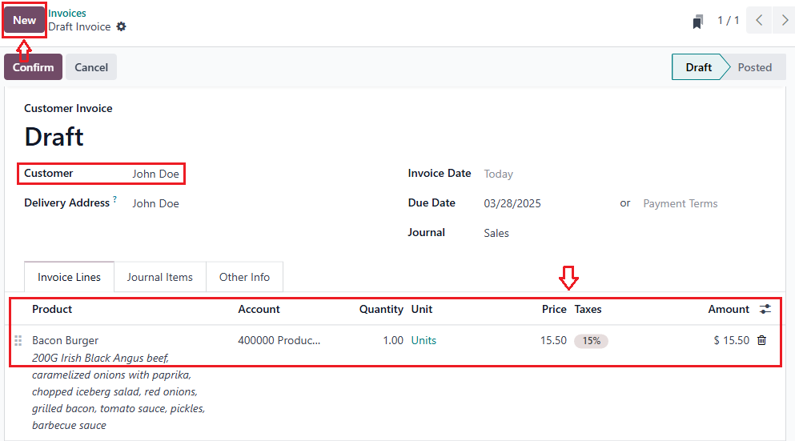Grab the drag handle of Bacon Burger row
The image size is (795, 441).
click(x=18, y=340)
